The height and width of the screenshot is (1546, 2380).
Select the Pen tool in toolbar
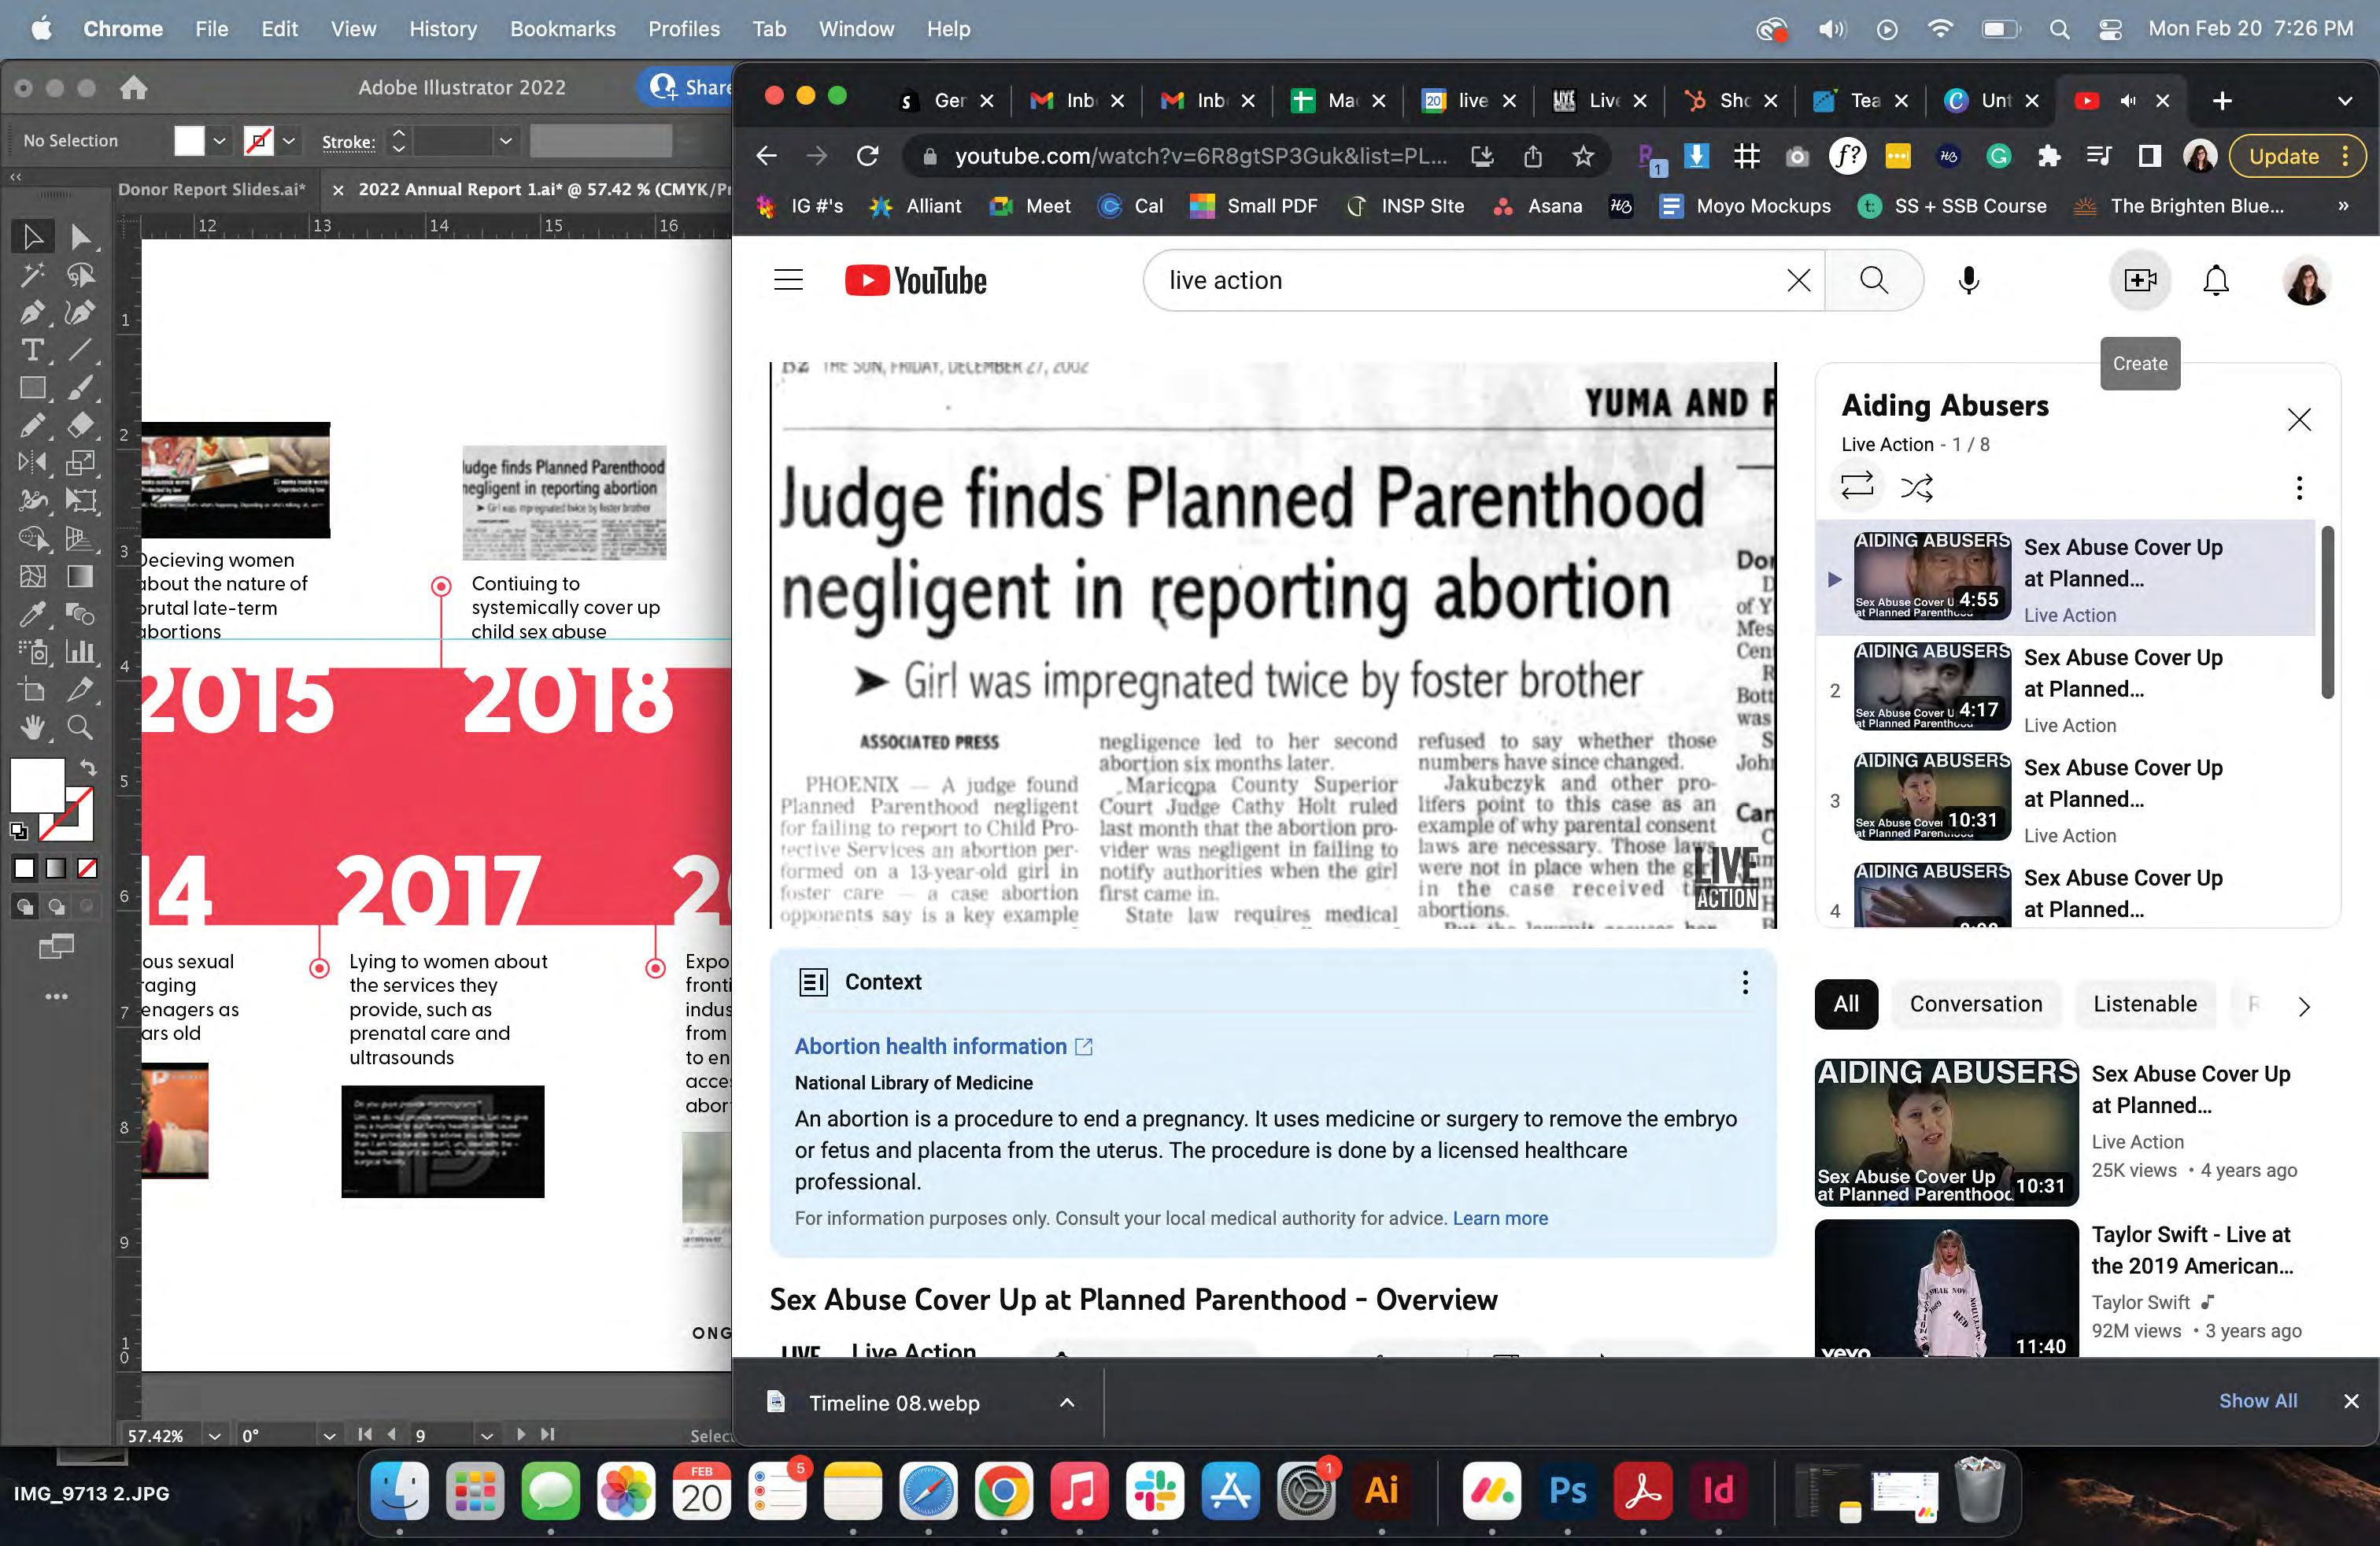pos(32,312)
